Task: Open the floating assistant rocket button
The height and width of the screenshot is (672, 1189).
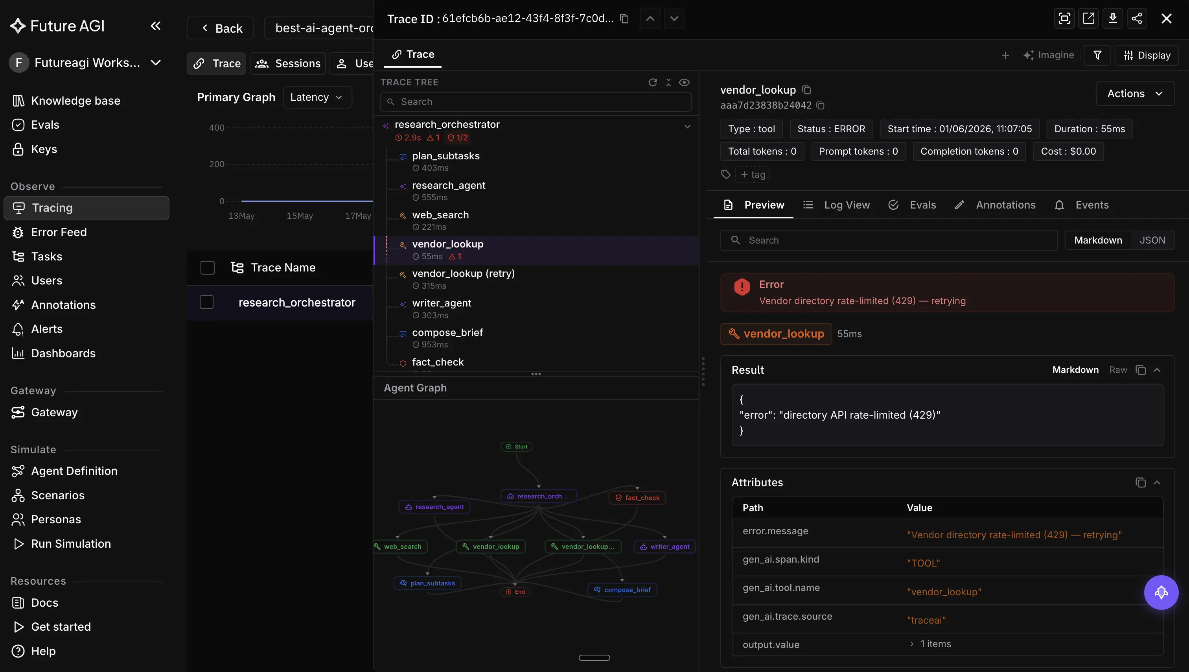Action: coord(1161,593)
